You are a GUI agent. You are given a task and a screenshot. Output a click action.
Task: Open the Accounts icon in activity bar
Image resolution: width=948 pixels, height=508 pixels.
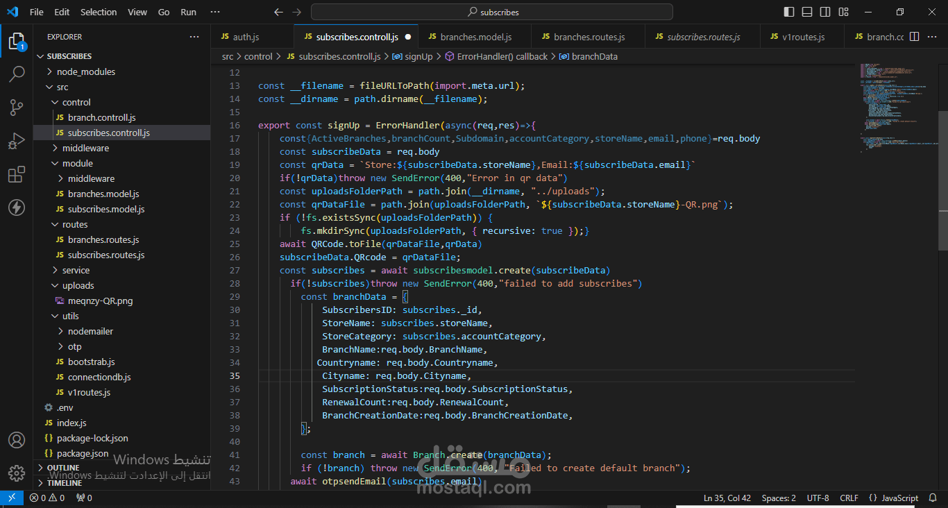coord(17,440)
